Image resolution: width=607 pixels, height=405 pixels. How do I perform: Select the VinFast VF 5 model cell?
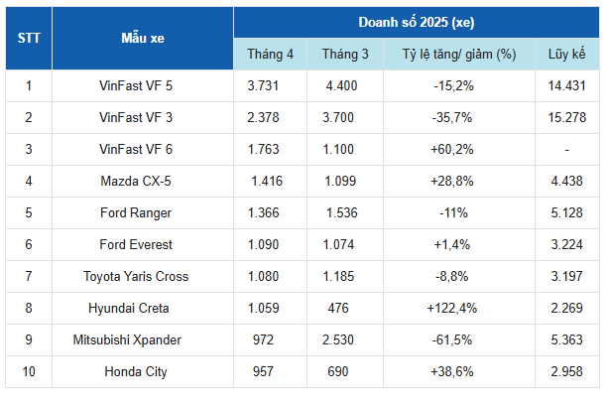pyautogui.click(x=143, y=85)
